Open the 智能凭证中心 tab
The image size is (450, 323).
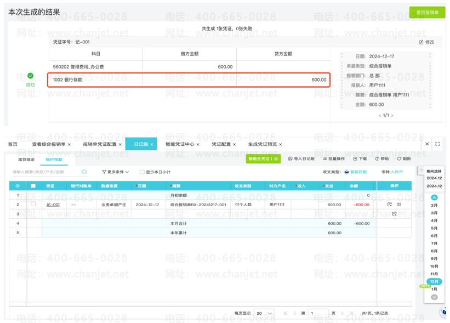[x=179, y=144]
